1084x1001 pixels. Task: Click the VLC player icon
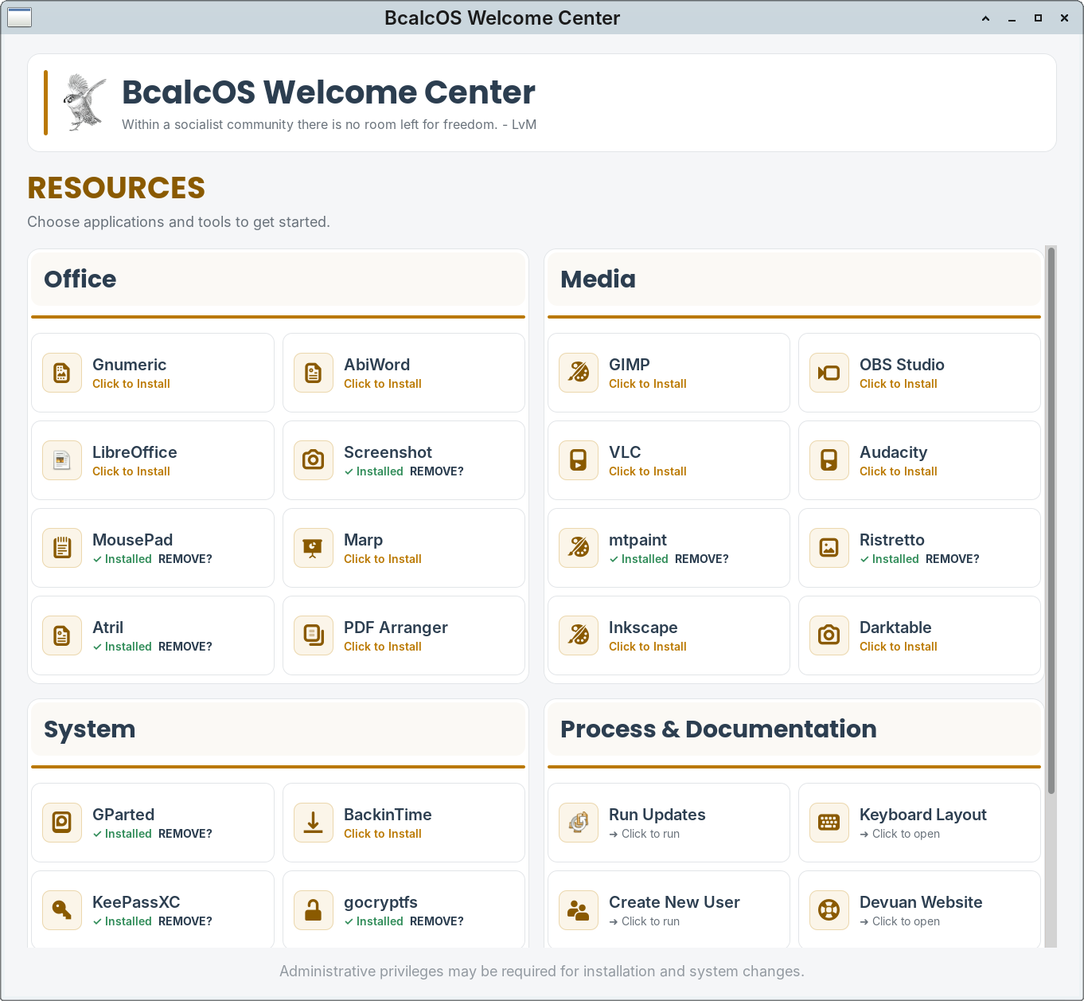[579, 460]
